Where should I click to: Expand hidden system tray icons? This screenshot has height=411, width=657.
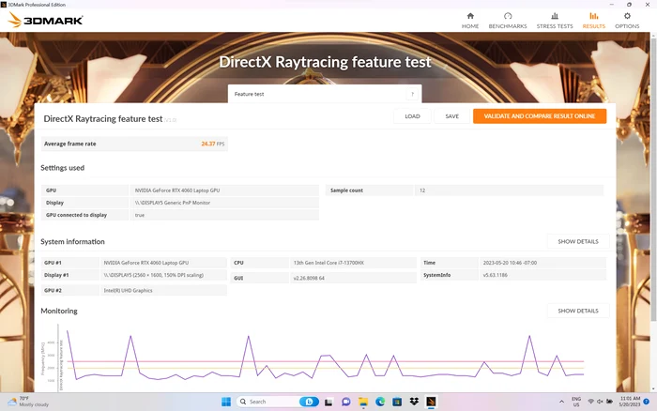tap(561, 402)
